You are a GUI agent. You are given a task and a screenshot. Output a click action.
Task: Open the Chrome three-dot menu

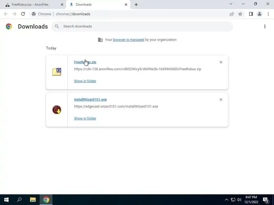point(268,14)
